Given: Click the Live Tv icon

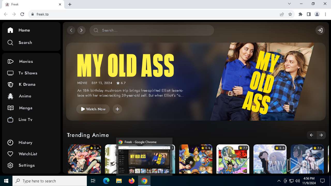Looking at the screenshot, I should [10, 120].
